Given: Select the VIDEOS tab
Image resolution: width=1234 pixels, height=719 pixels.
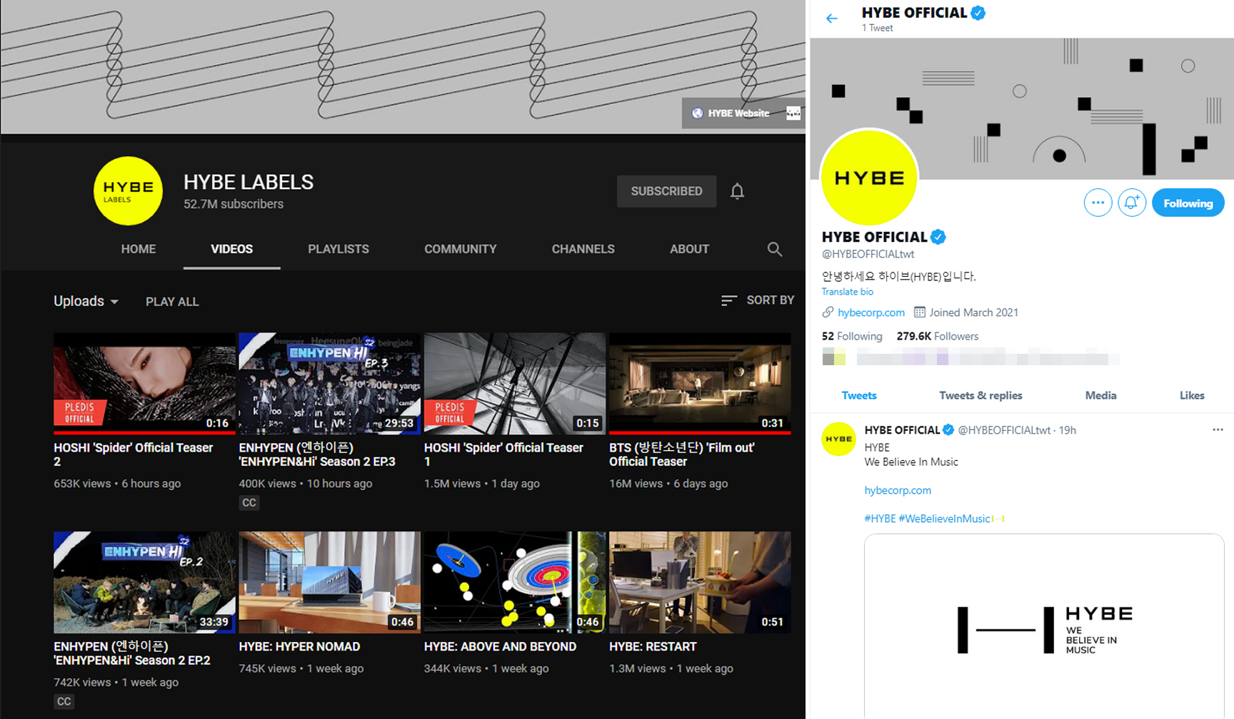Looking at the screenshot, I should 231,249.
